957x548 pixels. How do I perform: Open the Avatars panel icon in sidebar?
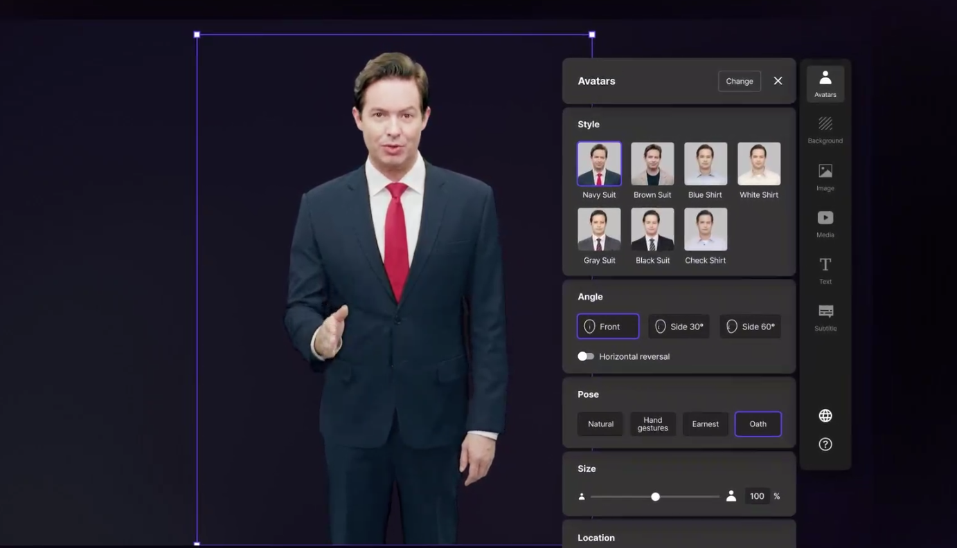click(825, 83)
